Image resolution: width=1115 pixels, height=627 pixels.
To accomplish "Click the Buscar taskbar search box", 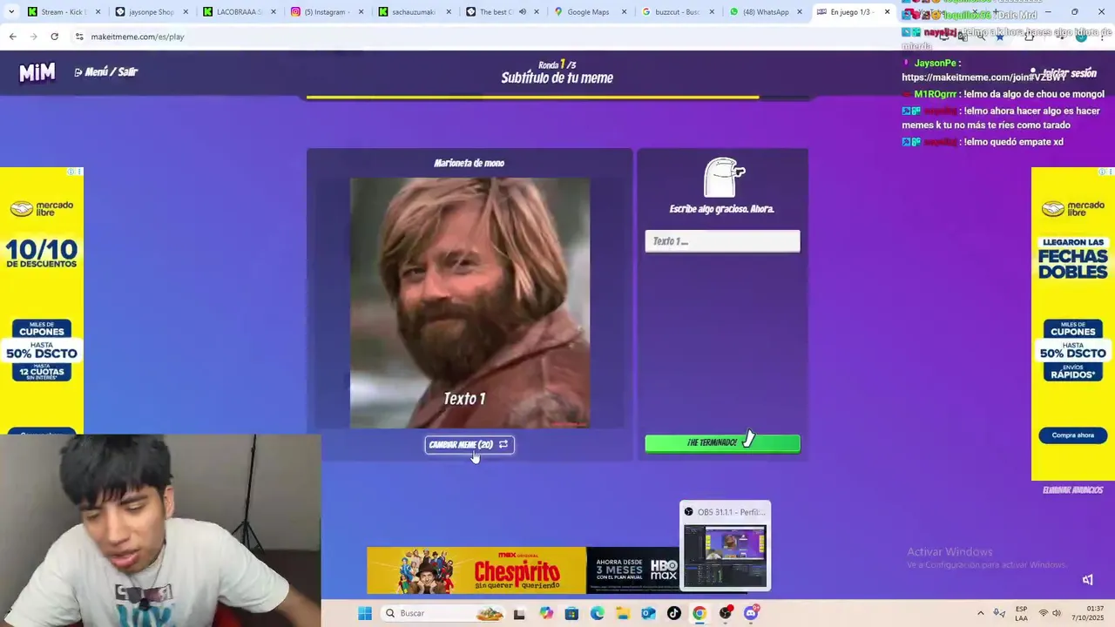I will (443, 613).
